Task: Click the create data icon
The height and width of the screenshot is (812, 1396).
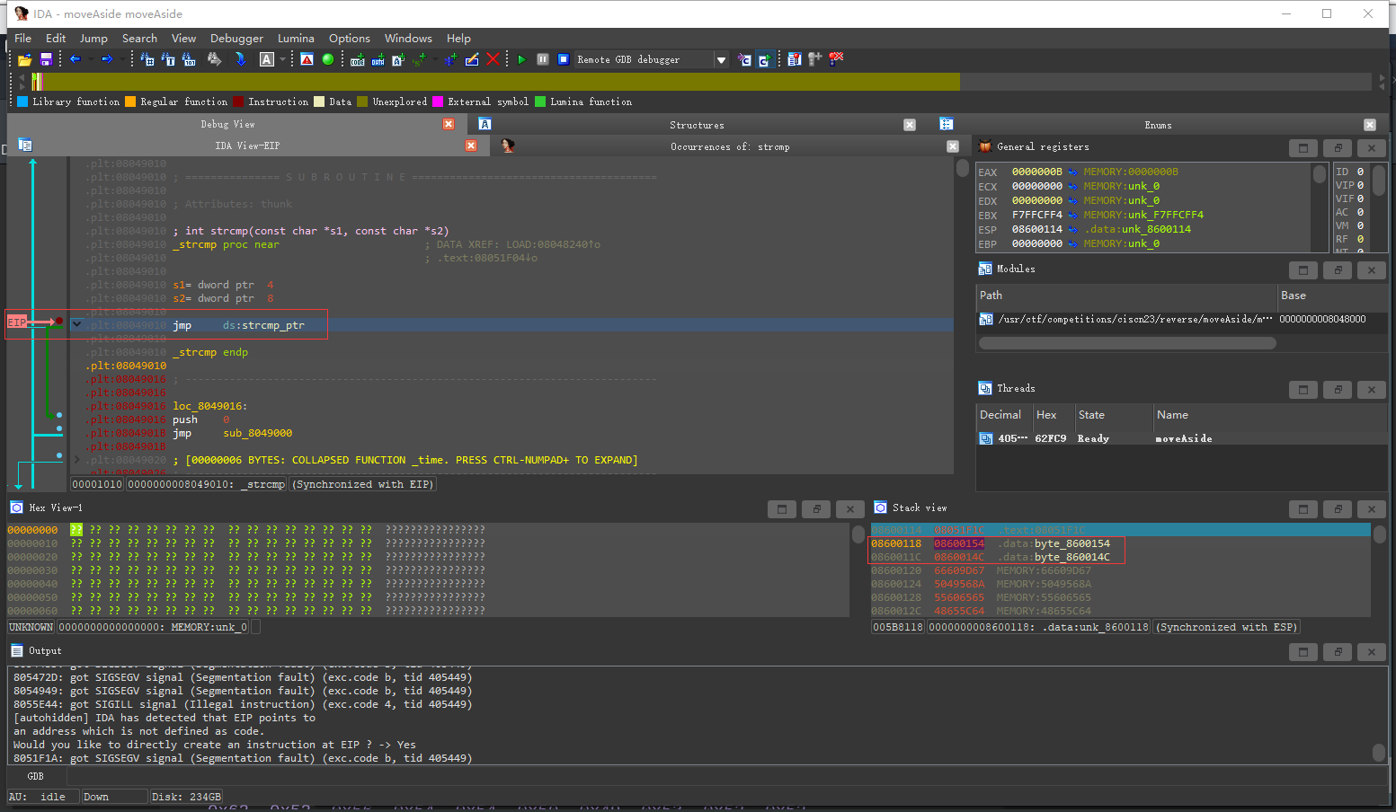Action: coord(378,59)
